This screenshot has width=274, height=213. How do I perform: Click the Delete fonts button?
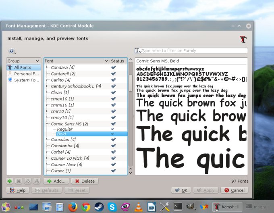[85, 181]
